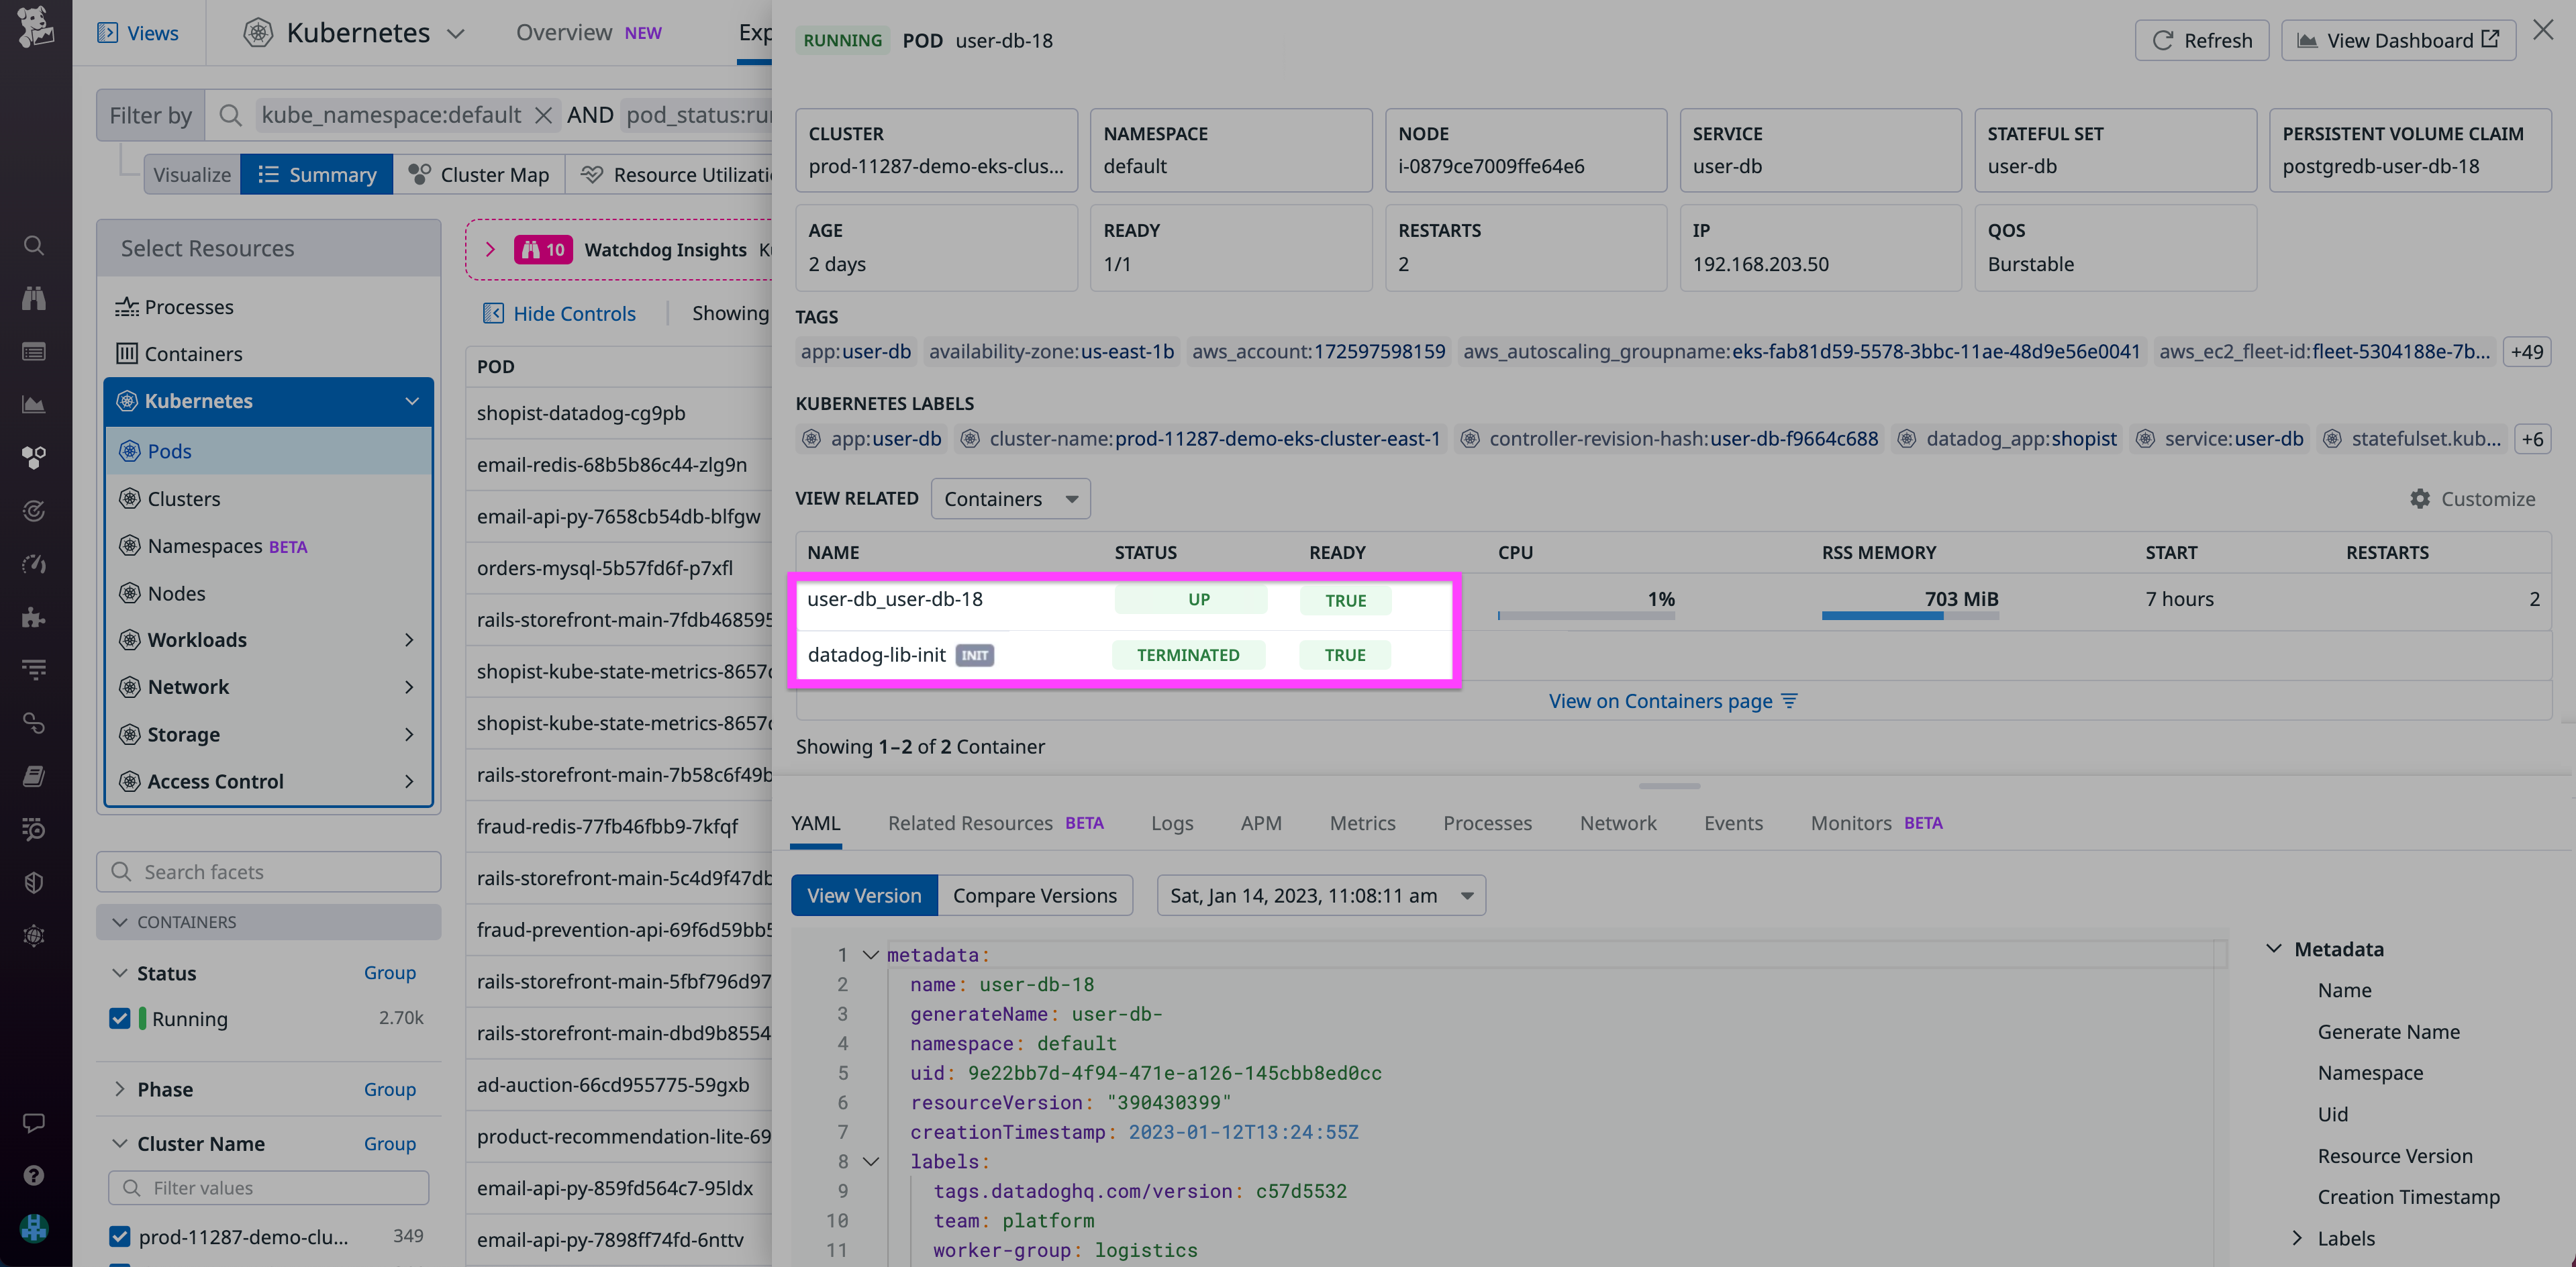Toggle Hide Controls in the summary pane
This screenshot has width=2576, height=1267.
coord(558,313)
